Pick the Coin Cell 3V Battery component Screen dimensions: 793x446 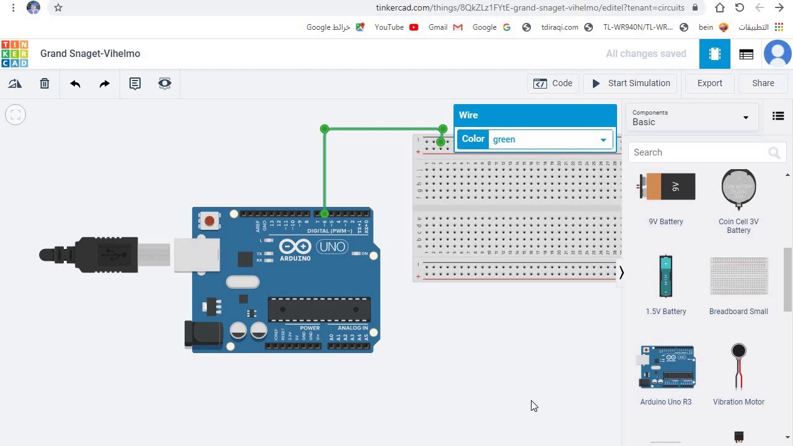(x=738, y=201)
